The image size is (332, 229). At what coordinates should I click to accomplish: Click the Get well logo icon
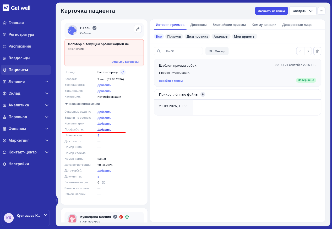[x=6, y=8]
